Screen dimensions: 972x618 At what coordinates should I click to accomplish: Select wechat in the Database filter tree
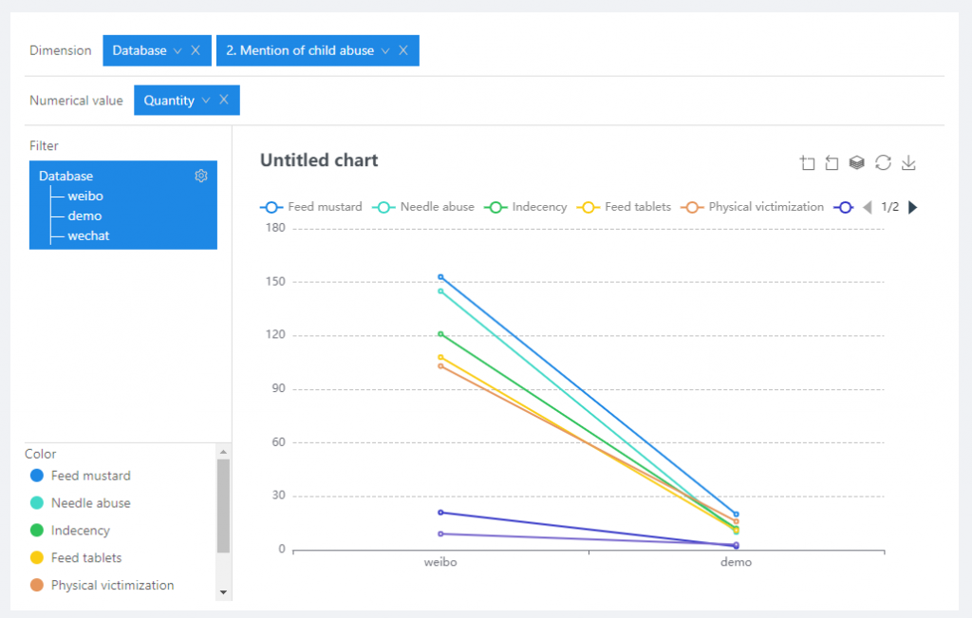click(x=88, y=235)
